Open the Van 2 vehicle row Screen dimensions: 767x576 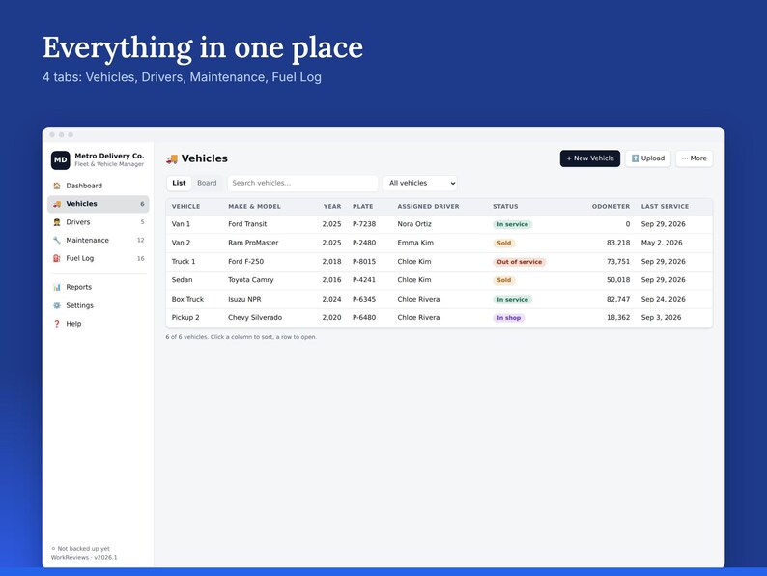(439, 243)
